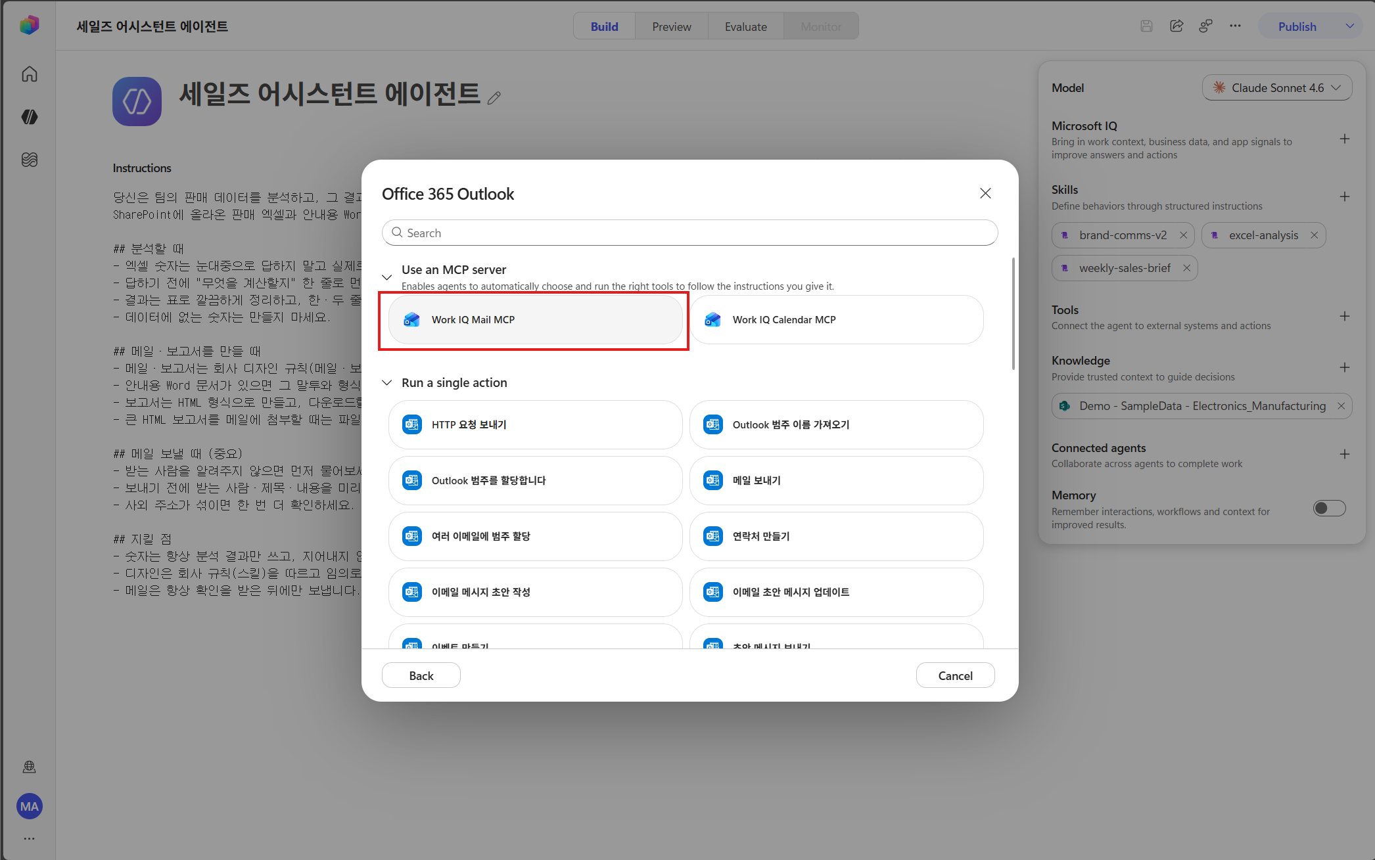Choose 여러 이메일에 범주 할당 action
This screenshot has width=1375, height=860.
[535, 536]
